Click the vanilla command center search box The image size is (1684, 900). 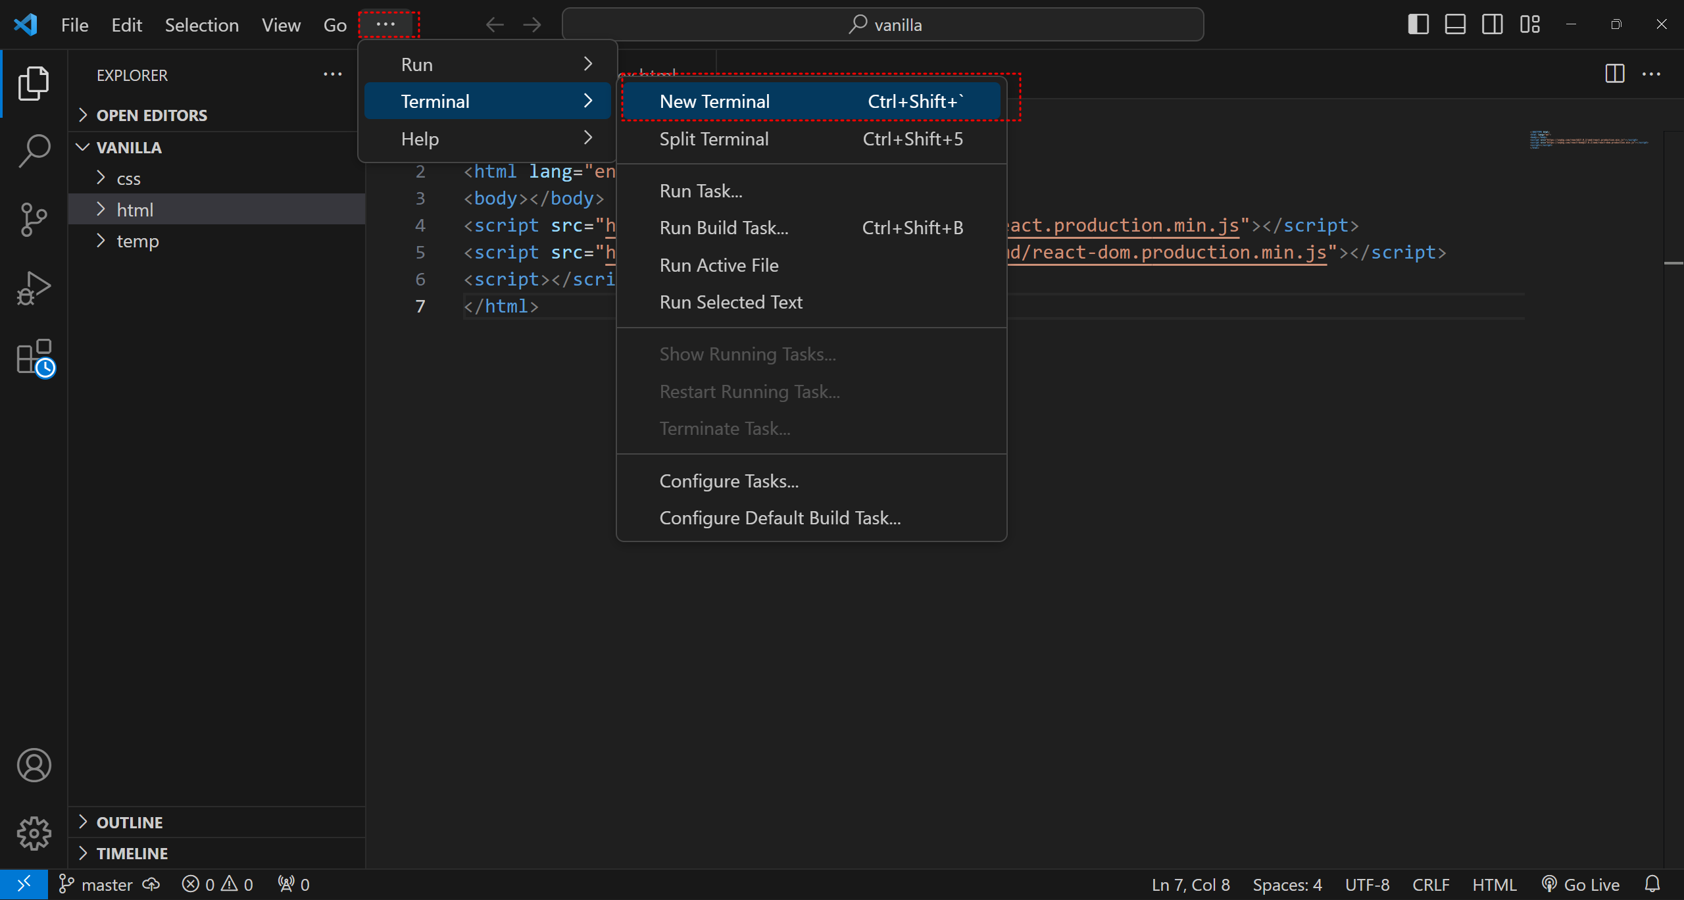click(883, 25)
